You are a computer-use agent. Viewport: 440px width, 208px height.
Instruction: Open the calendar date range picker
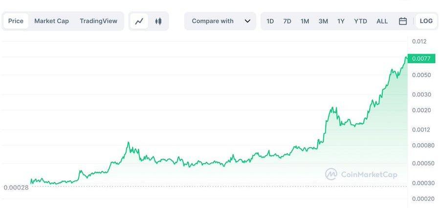click(403, 21)
